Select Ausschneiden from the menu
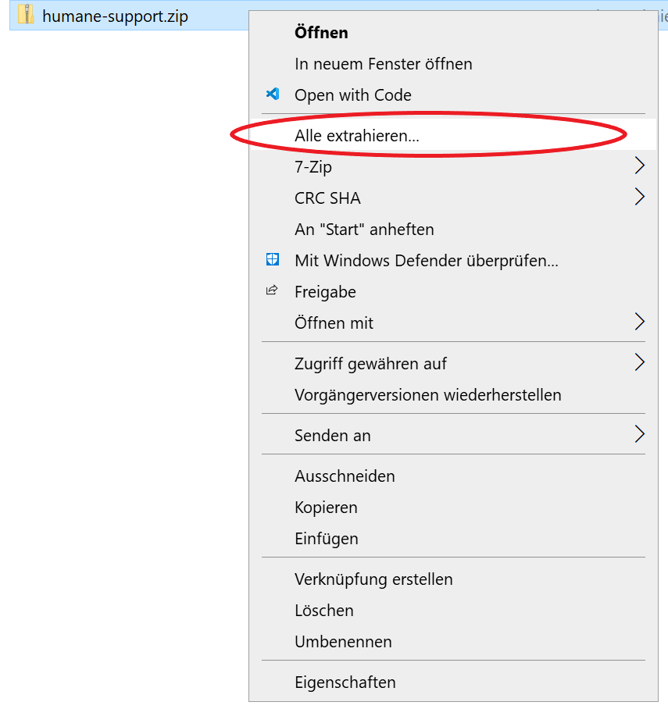 [345, 476]
